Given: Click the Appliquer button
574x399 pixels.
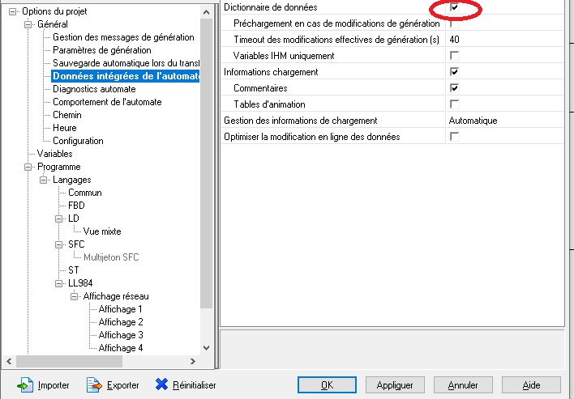Looking at the screenshot, I should 396,385.
